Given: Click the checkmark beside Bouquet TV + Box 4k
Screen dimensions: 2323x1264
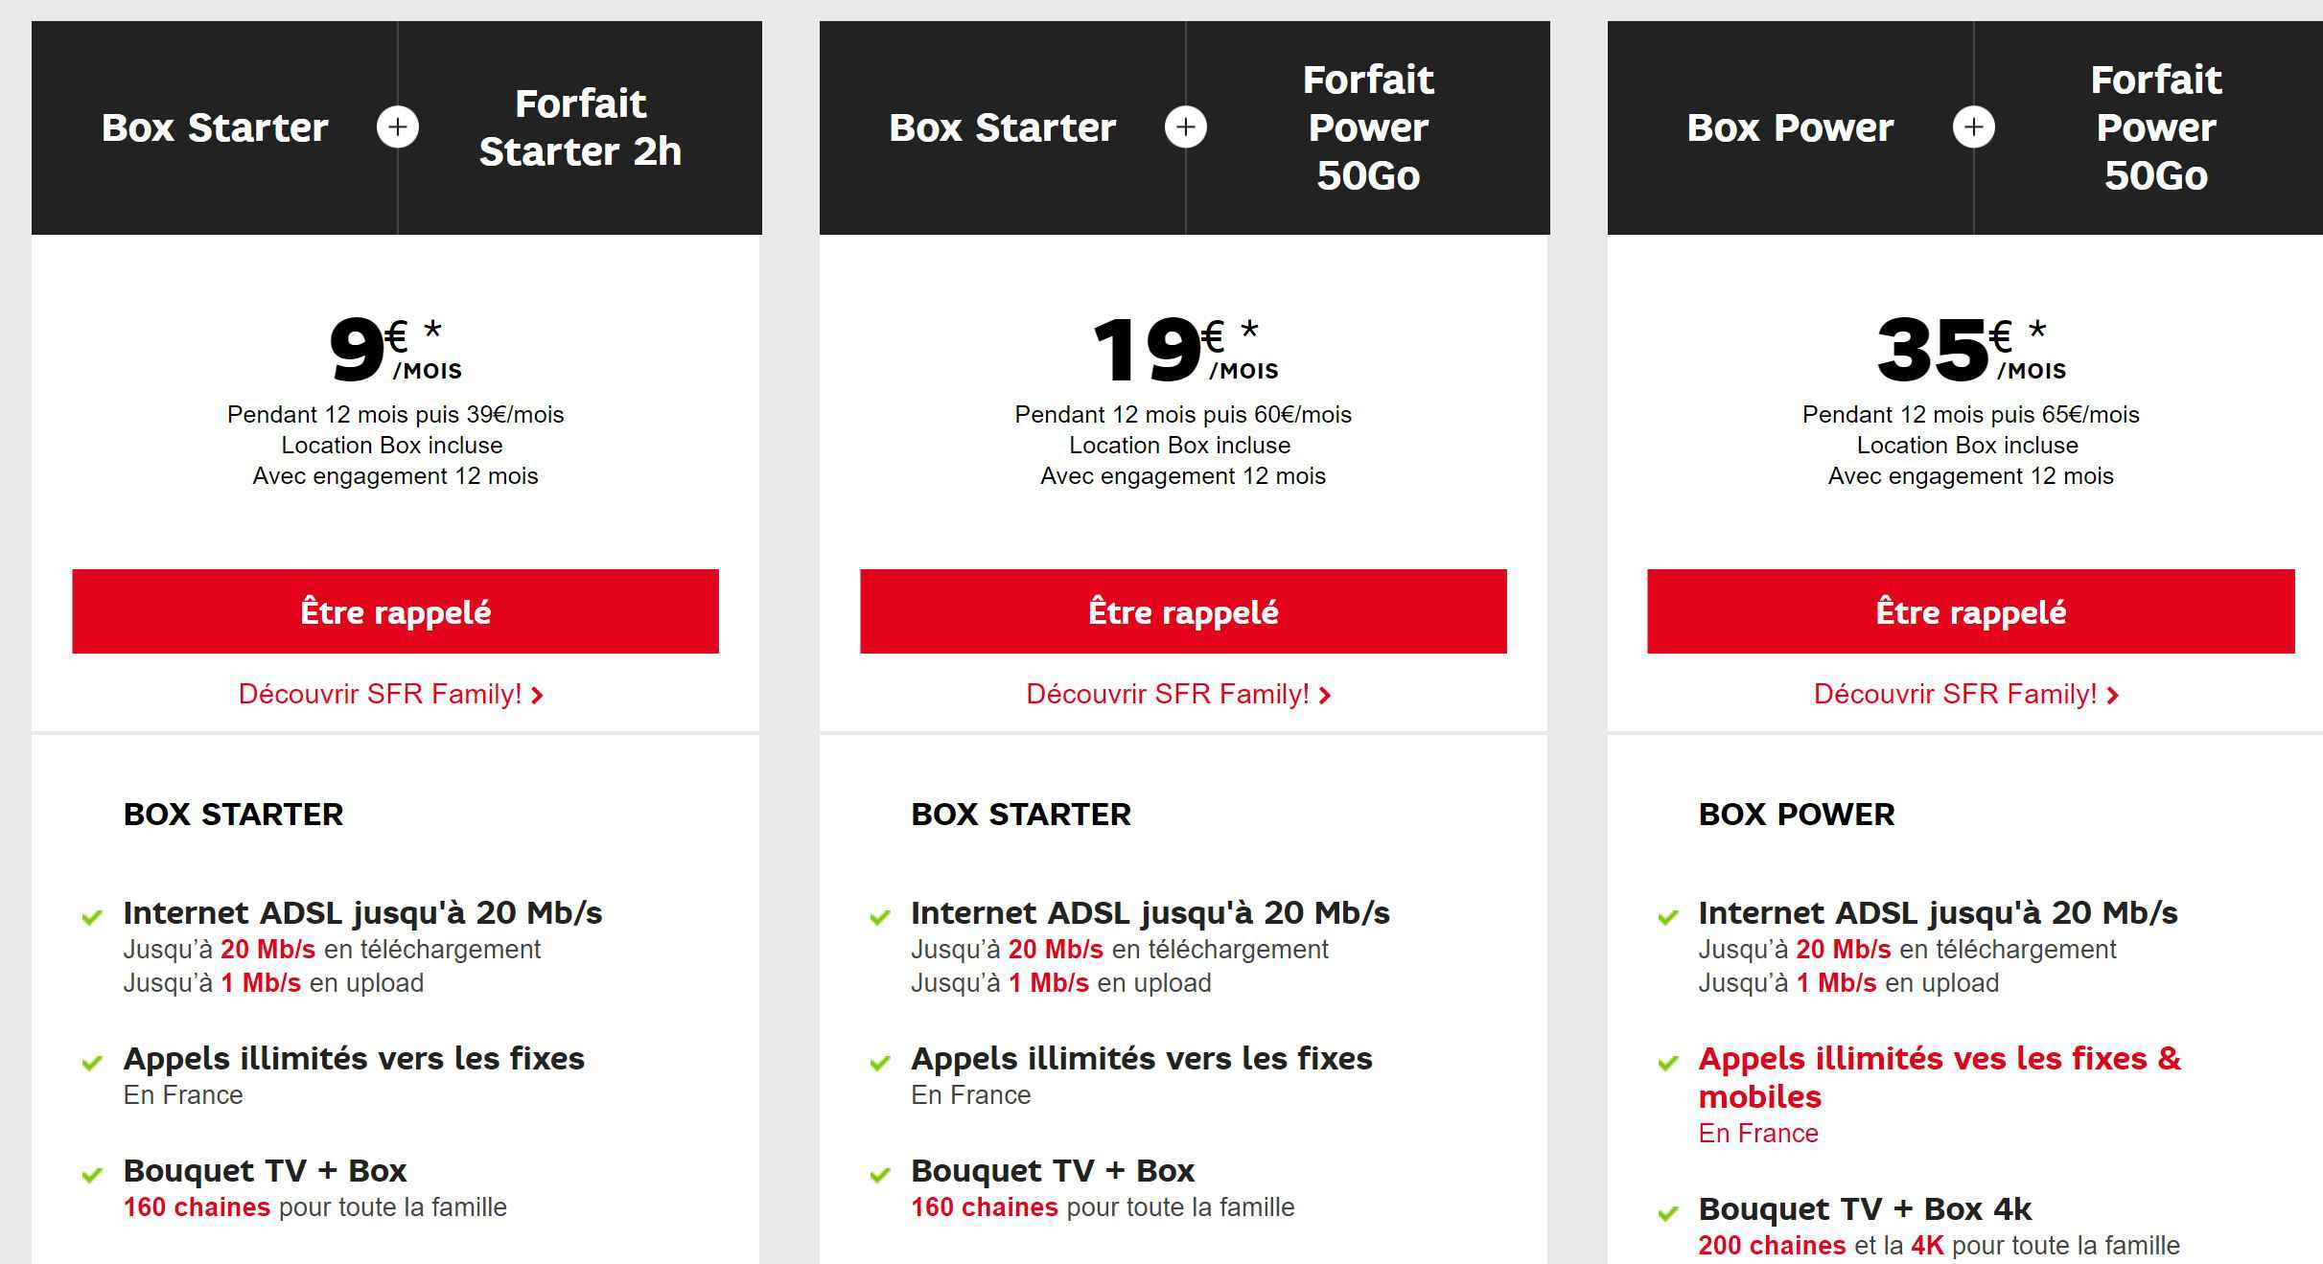Looking at the screenshot, I should coord(1668,1213).
